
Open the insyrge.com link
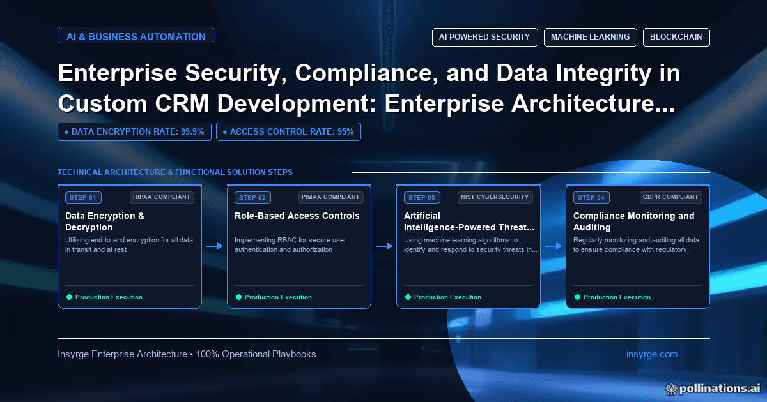[x=652, y=354]
